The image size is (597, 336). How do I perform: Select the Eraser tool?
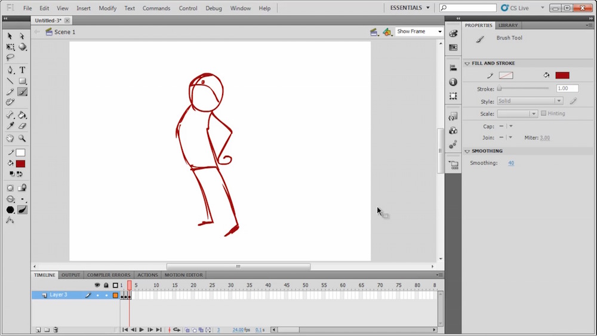pyautogui.click(x=22, y=126)
